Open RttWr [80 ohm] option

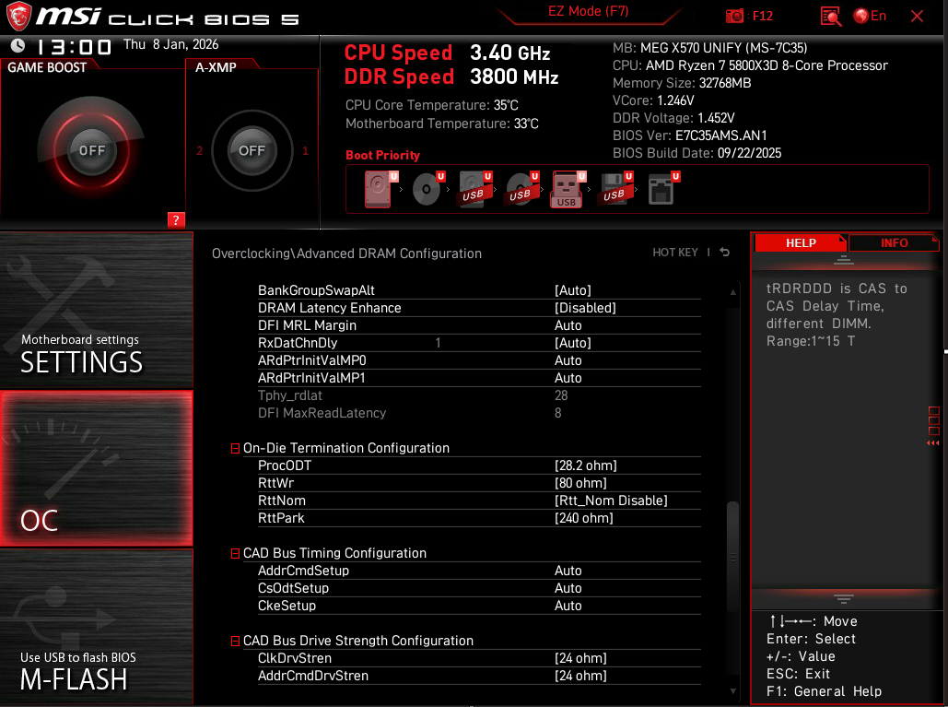(x=580, y=483)
